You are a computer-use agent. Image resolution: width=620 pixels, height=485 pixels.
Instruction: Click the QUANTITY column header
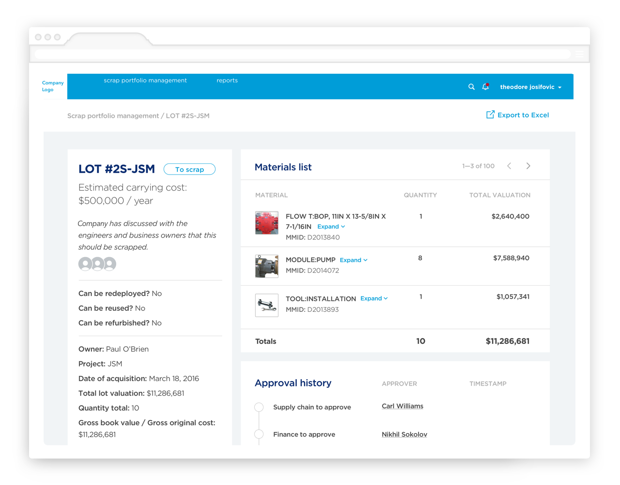pos(420,195)
